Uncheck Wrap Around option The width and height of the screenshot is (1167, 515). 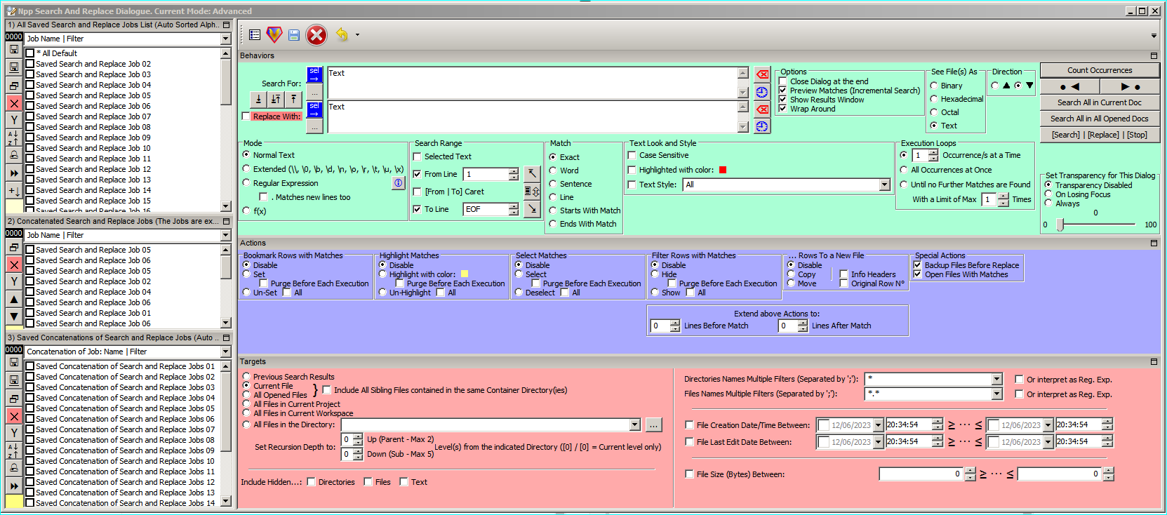pyautogui.click(x=782, y=109)
